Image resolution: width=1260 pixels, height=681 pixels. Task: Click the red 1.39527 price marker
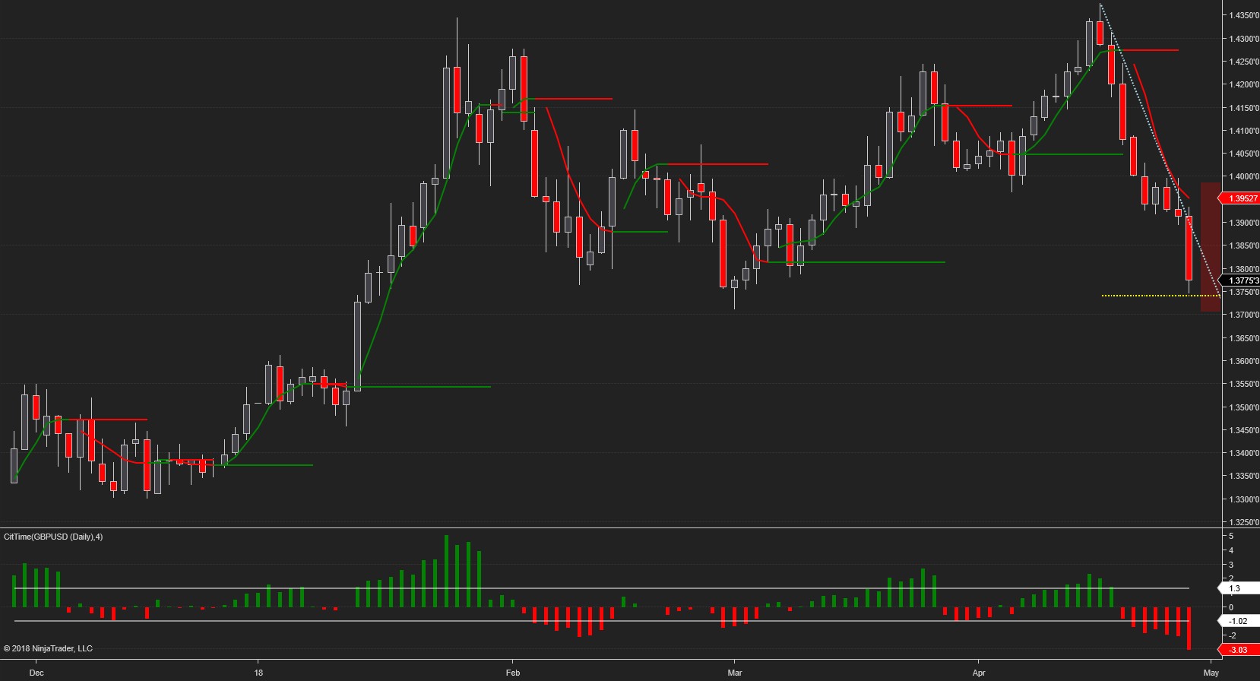pos(1239,198)
